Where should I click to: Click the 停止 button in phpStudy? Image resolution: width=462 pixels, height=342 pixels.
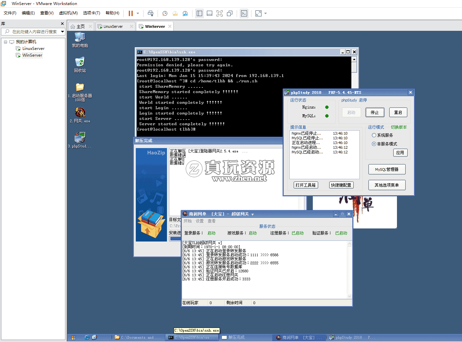click(x=375, y=113)
